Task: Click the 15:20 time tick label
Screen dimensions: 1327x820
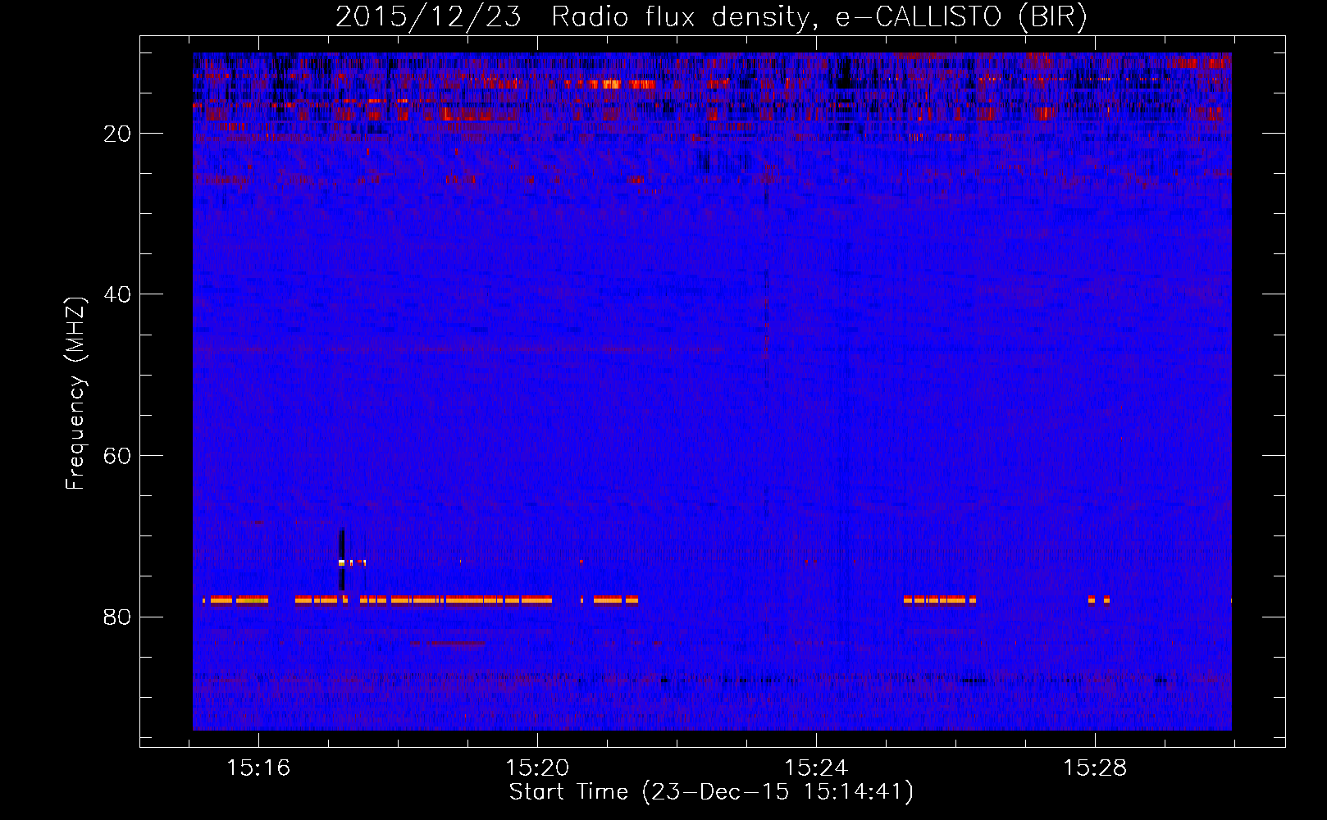Action: pyautogui.click(x=537, y=768)
